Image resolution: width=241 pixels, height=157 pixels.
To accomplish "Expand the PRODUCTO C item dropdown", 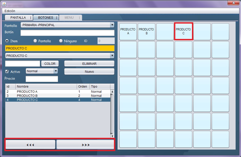I will pos(112,56).
